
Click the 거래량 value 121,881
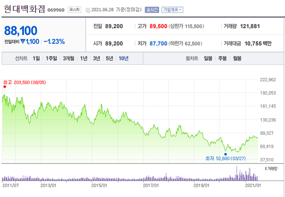pos(250,26)
